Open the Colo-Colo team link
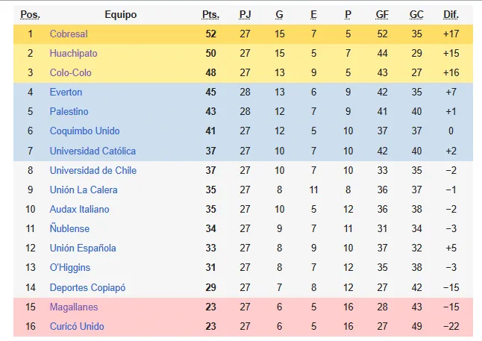The height and width of the screenshot is (341, 482). (71, 72)
